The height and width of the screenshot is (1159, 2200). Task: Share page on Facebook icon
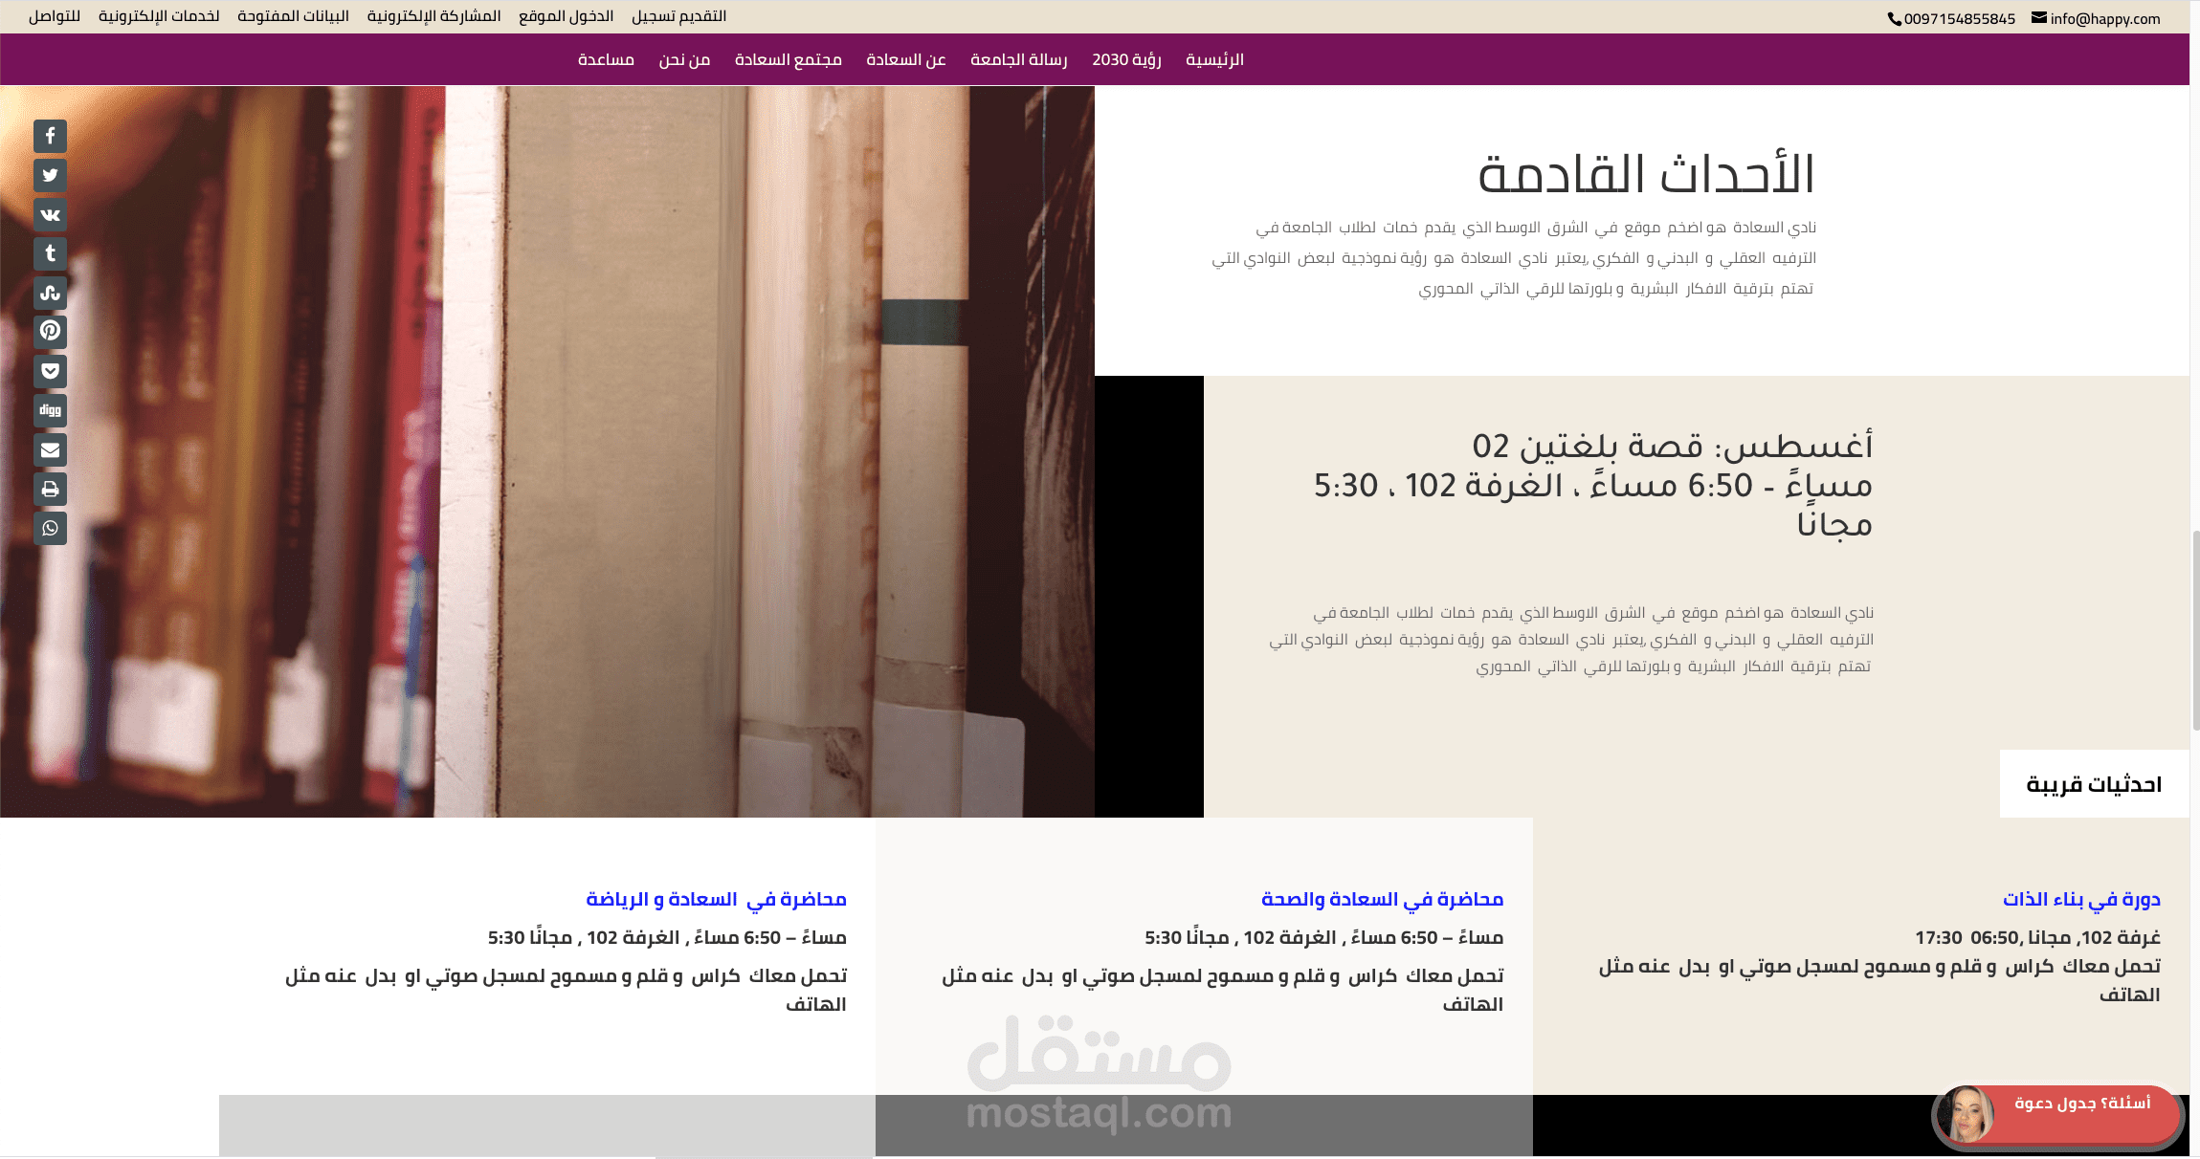(50, 137)
